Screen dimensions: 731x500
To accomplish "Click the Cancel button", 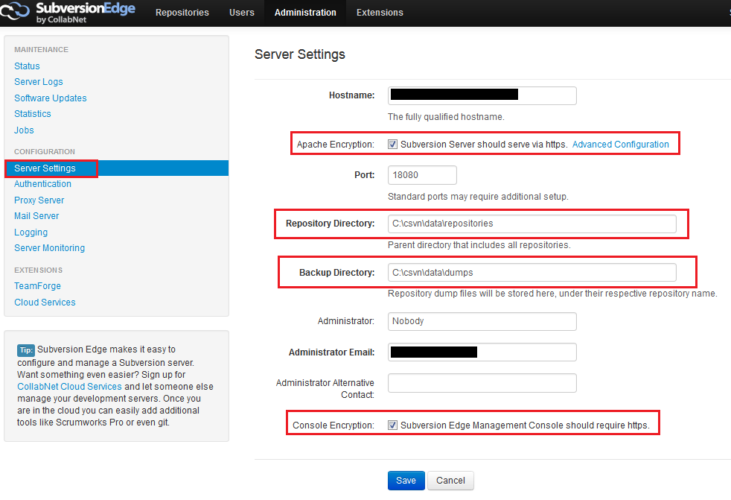I will coord(450,481).
